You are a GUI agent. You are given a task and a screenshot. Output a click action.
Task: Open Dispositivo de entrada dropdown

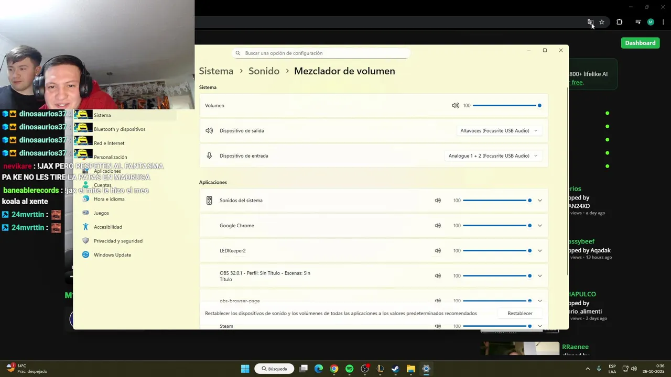click(x=493, y=156)
